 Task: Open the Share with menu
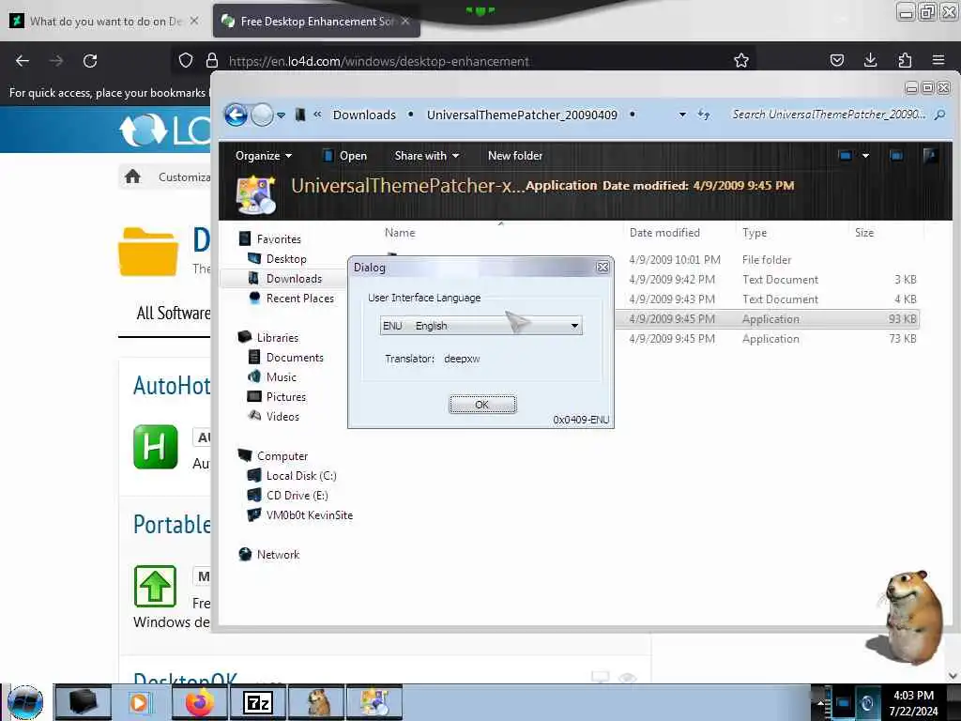coord(427,156)
